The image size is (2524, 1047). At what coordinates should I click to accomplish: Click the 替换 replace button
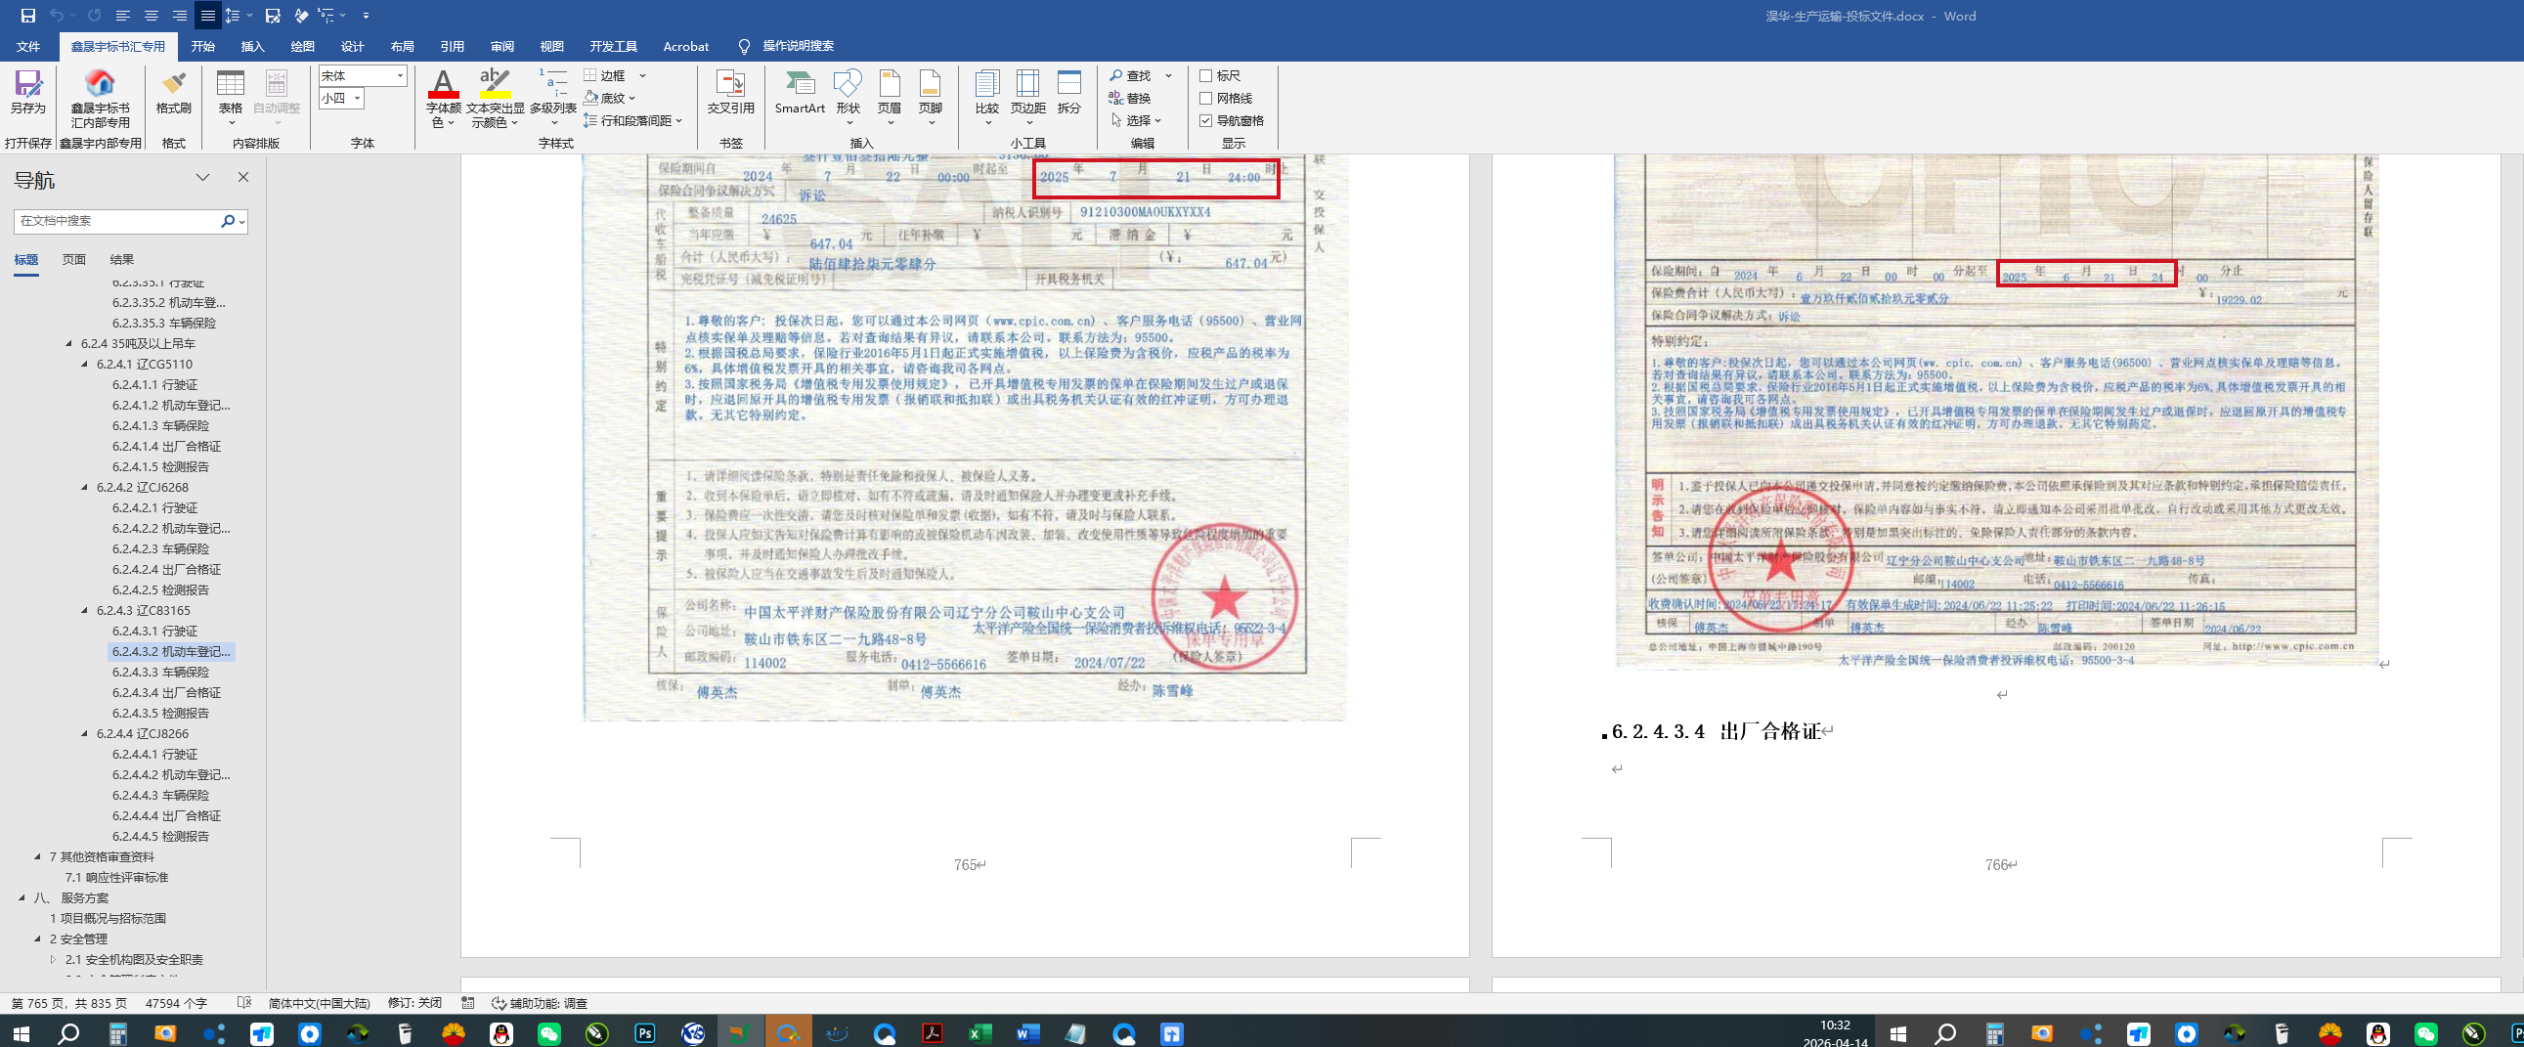[x=1130, y=98]
